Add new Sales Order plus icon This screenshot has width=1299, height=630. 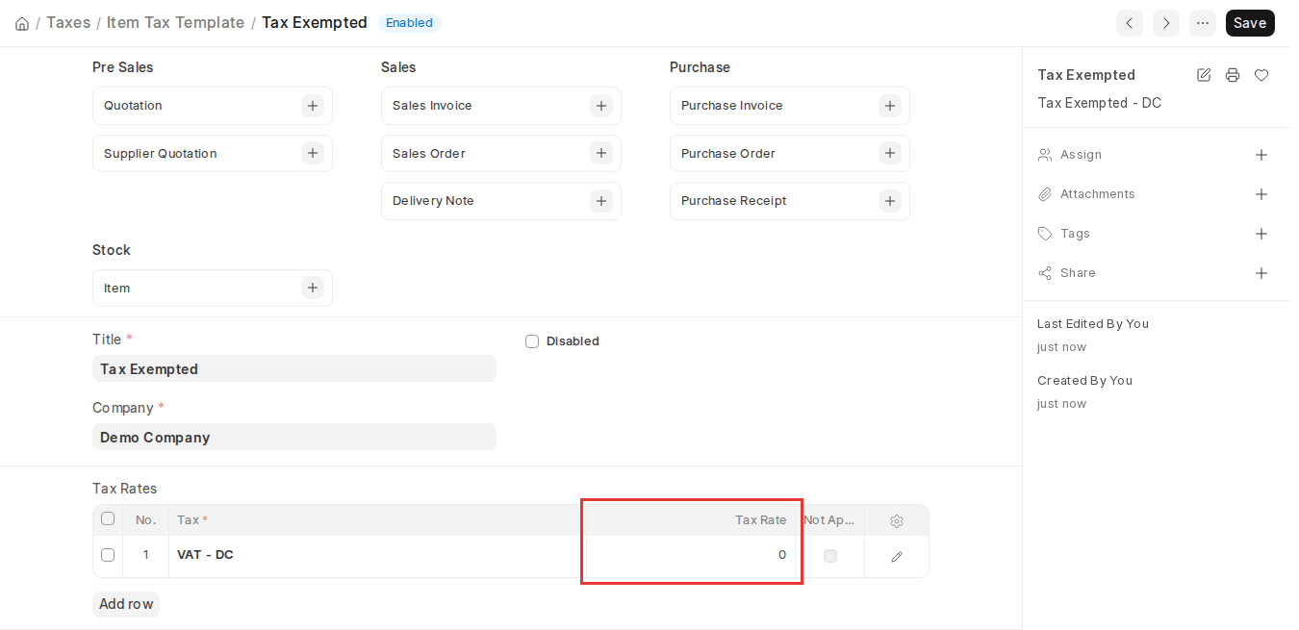click(x=601, y=153)
